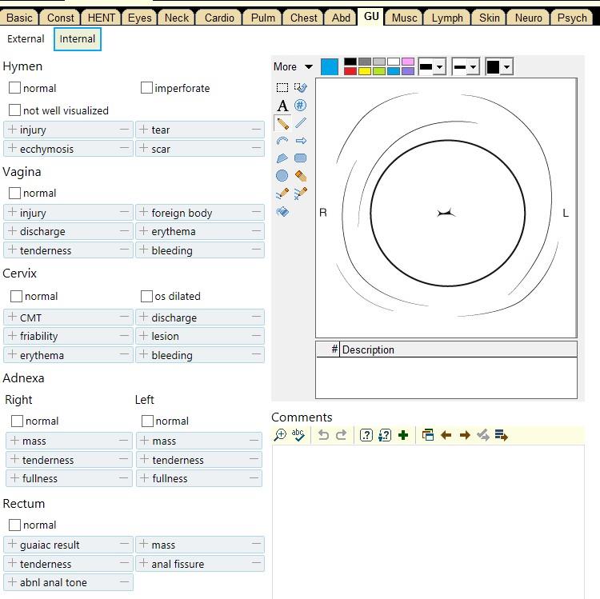Switch to the Cardio tab
The height and width of the screenshot is (599, 600).
click(219, 18)
